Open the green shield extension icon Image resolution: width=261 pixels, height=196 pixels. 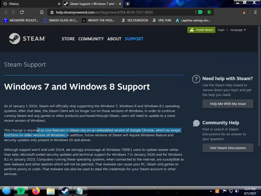tap(209, 12)
